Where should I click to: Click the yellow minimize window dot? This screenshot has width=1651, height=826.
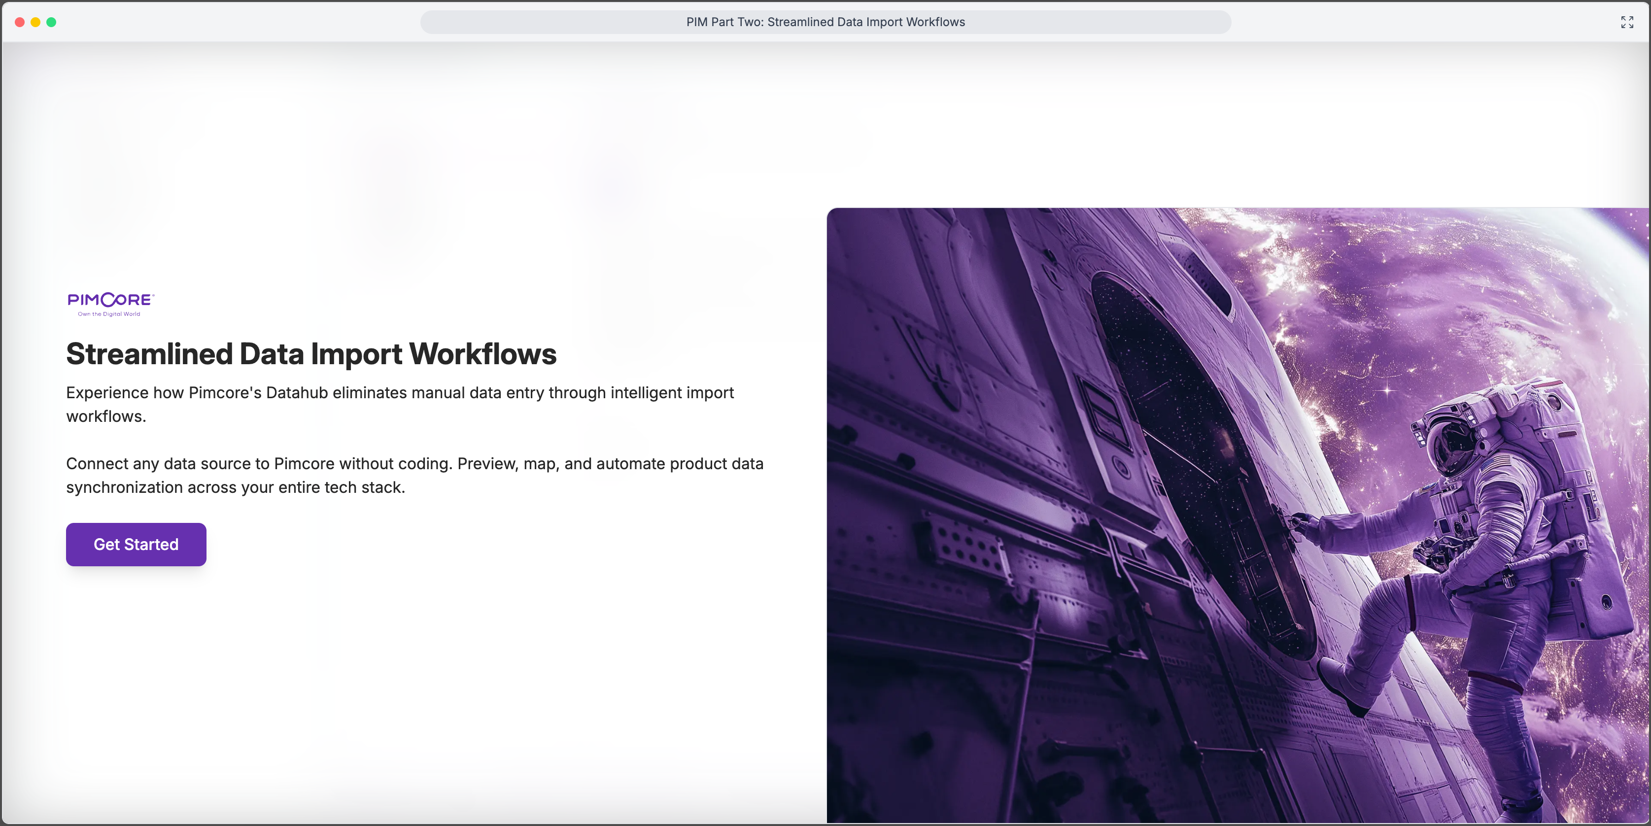[36, 23]
